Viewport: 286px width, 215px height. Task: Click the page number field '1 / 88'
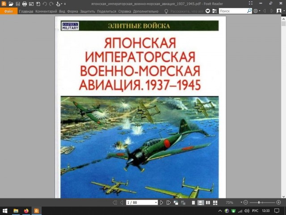point(140,202)
